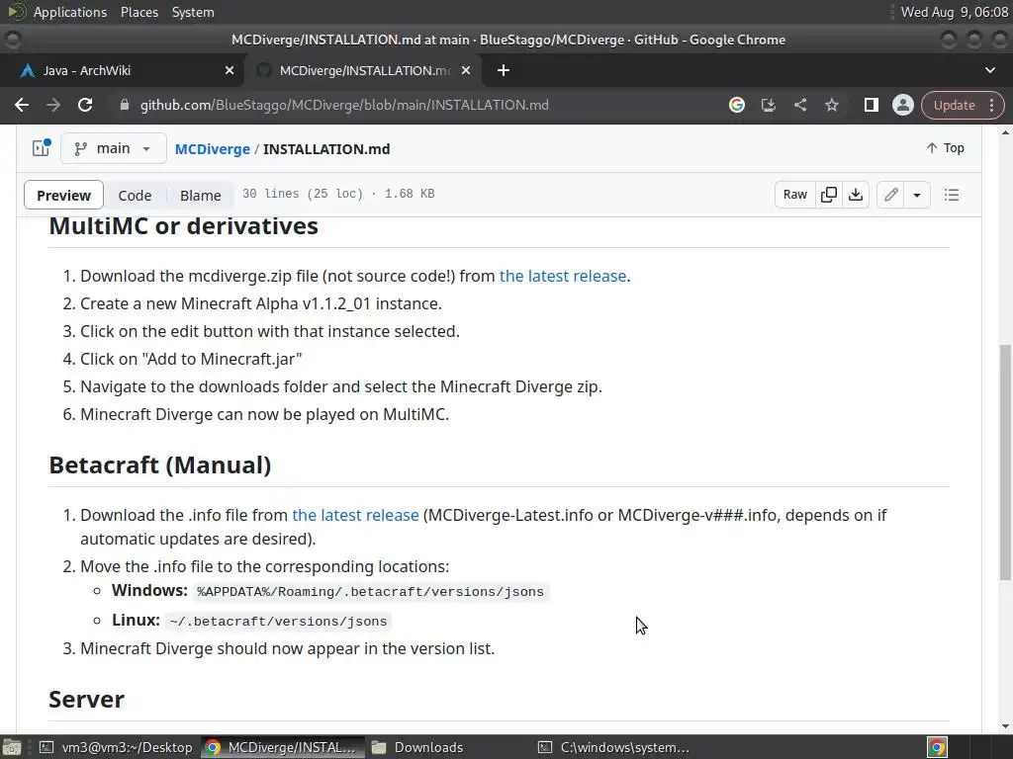Screen dimensions: 1013x759
Task: Close the MCDiverge/INSTALLATION.md tab
Action: (466, 70)
